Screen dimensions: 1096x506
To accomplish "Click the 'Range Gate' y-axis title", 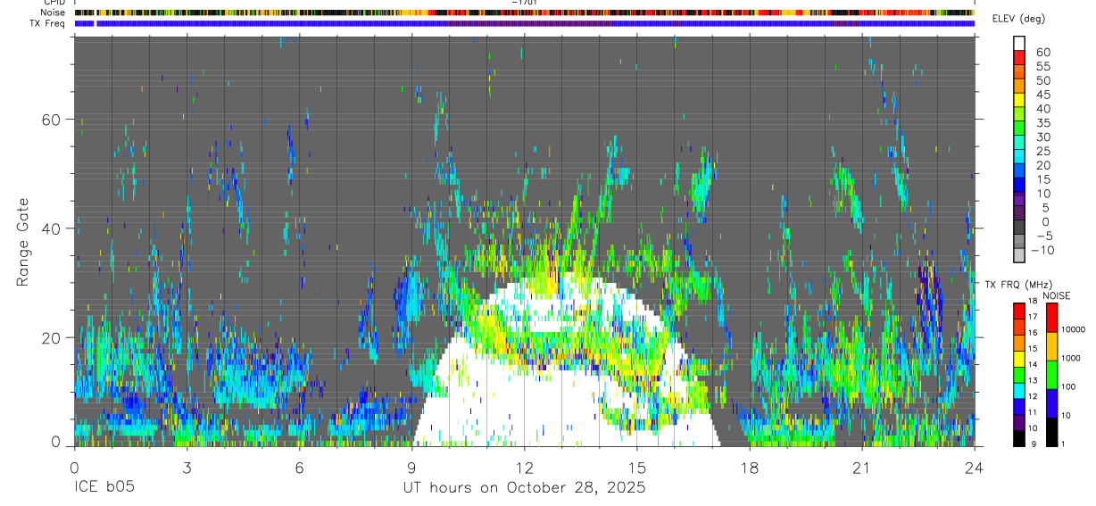I will coord(24,243).
